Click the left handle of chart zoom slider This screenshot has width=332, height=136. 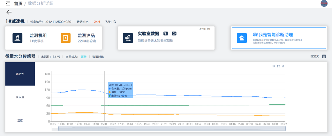coord(58,128)
